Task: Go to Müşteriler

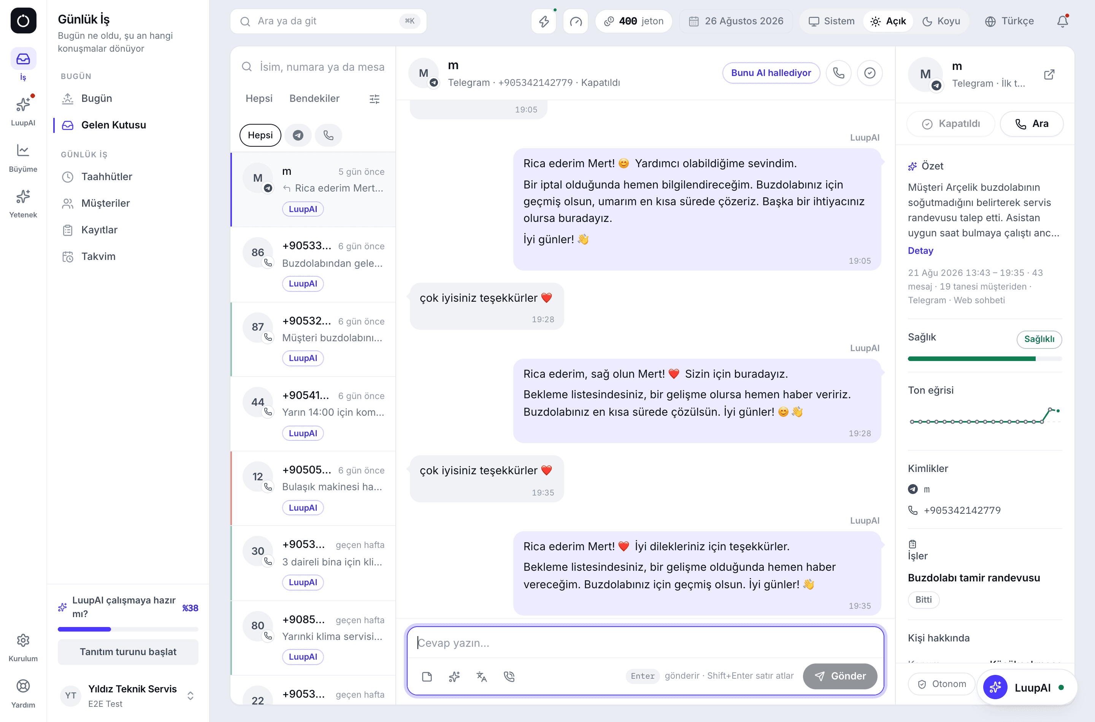Action: 128,204
